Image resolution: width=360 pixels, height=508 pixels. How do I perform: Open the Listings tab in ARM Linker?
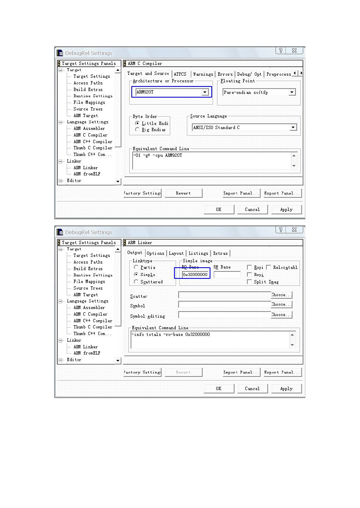coord(198,253)
